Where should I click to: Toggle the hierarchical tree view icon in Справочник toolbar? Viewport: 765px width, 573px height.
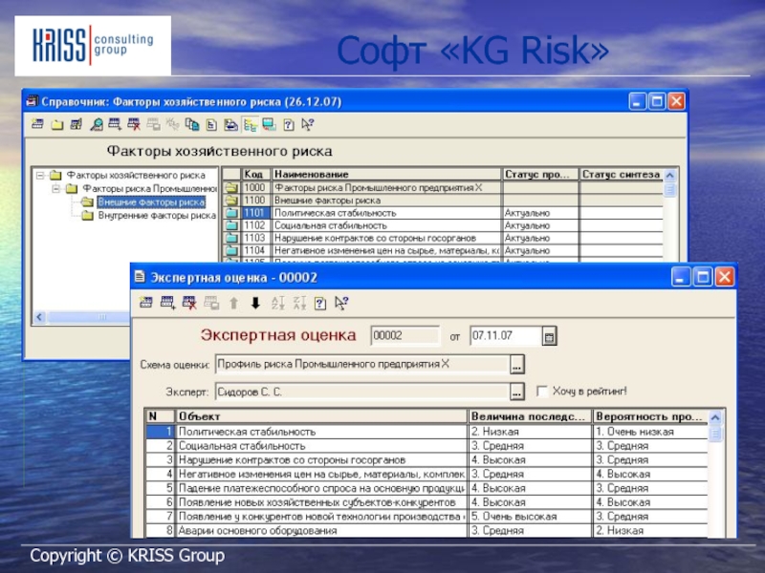251,125
